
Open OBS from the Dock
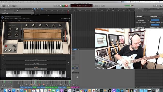tap(110, 90)
